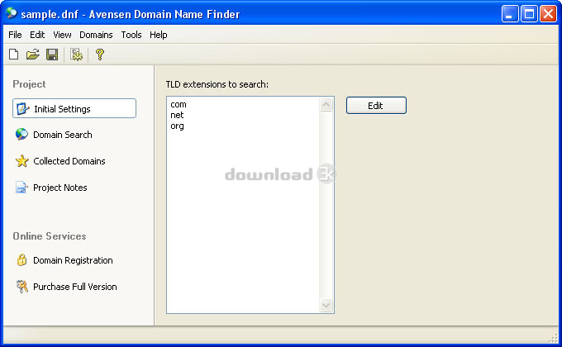The width and height of the screenshot is (562, 347).
Task: Click the Project Notes page icon
Action: click(x=21, y=188)
